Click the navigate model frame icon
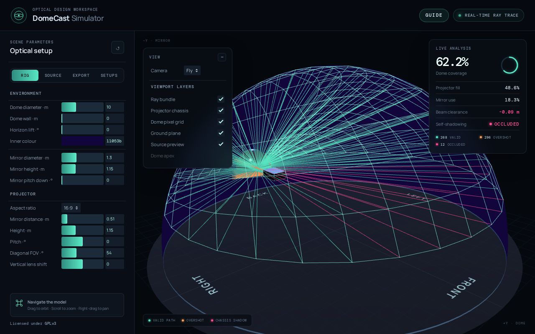 [x=19, y=304]
